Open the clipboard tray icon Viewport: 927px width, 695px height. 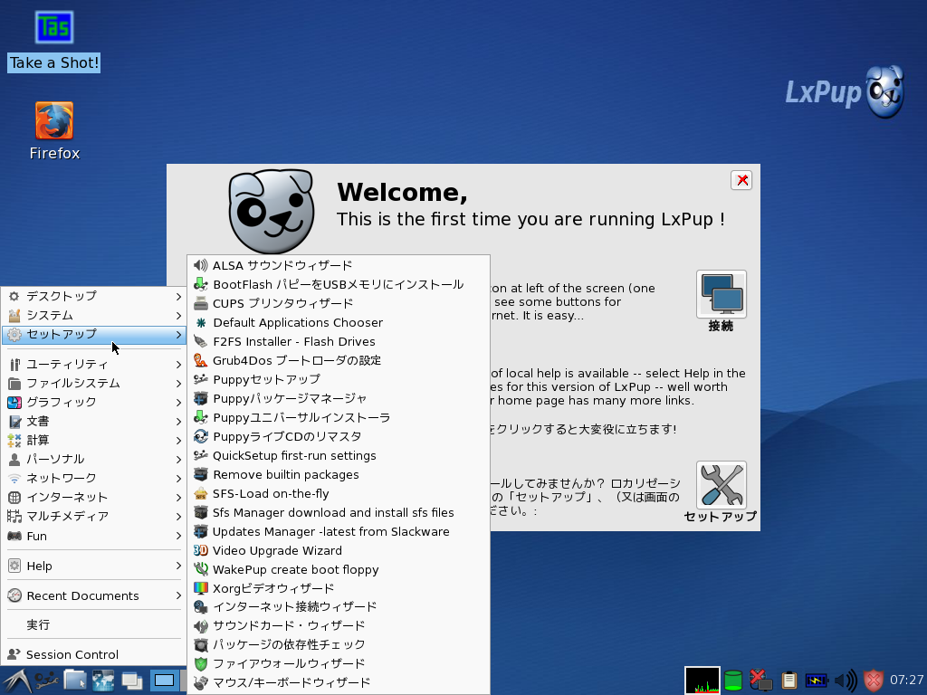click(788, 681)
